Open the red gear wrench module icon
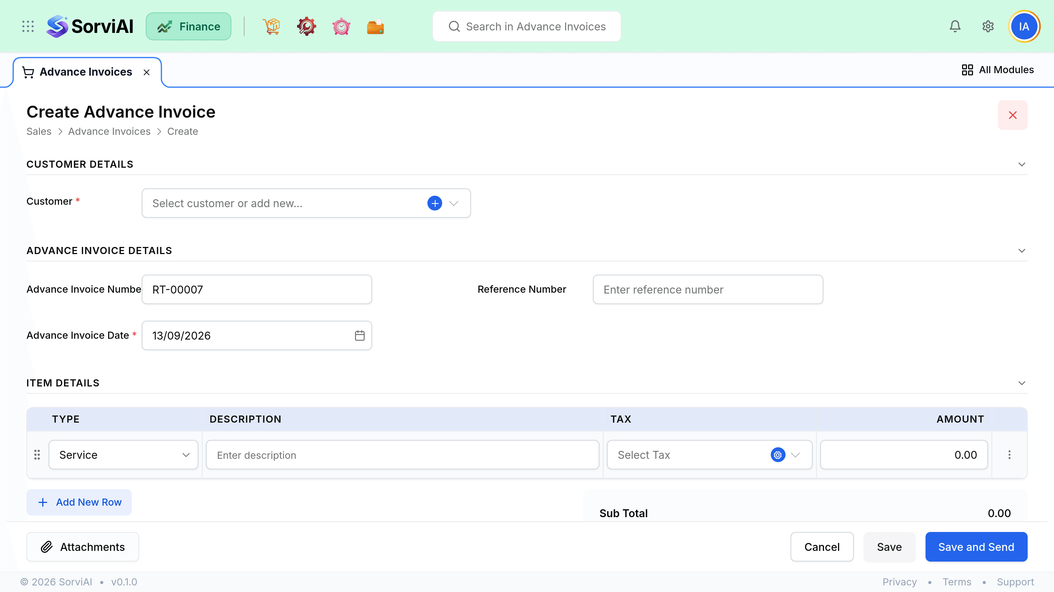Image resolution: width=1054 pixels, height=592 pixels. coord(307,27)
